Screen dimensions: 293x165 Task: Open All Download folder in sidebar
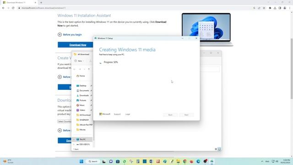click(x=83, y=115)
